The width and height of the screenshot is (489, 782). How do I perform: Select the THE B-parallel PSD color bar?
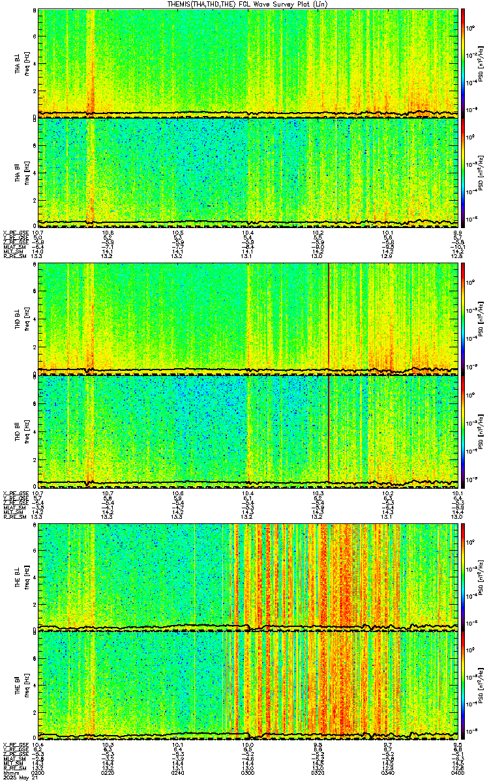[x=464, y=685]
